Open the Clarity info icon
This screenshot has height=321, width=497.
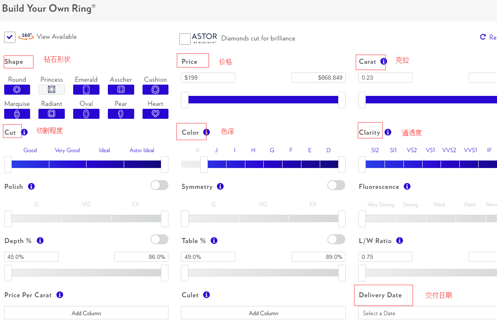pyautogui.click(x=388, y=132)
